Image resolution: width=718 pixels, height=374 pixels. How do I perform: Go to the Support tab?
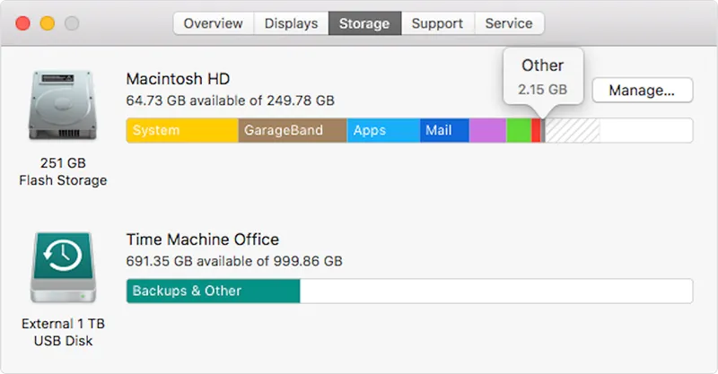[x=437, y=23]
